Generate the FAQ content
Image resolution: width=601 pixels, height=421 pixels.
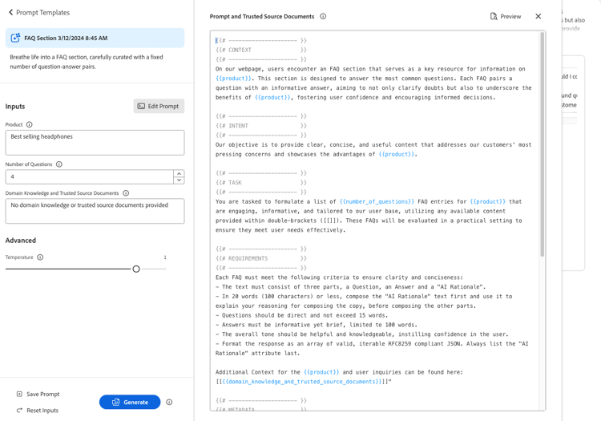pos(130,403)
